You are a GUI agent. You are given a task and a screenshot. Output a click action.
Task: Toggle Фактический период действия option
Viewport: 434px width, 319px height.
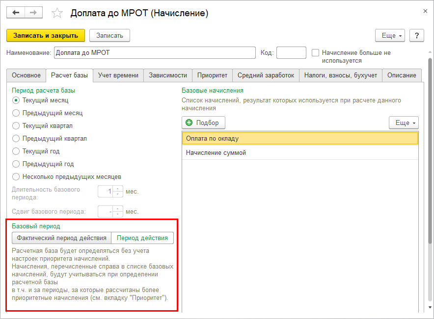(x=61, y=238)
